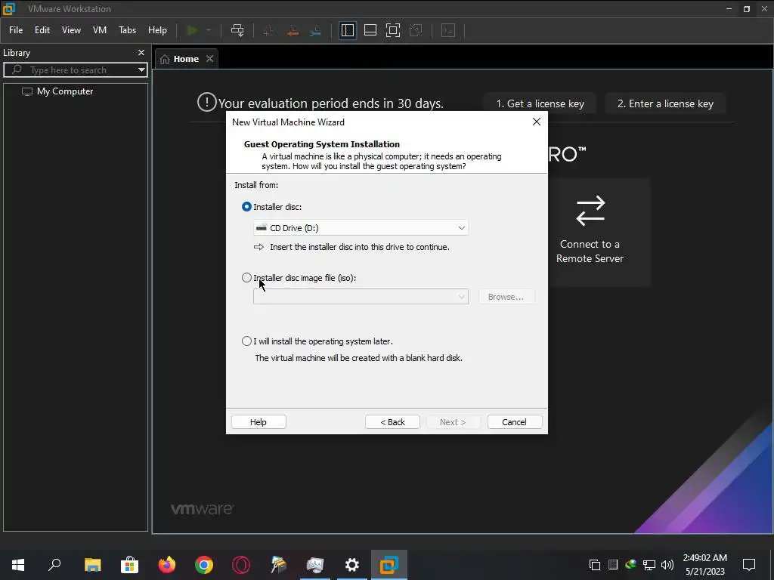Viewport: 774px width, 580px height.
Task: Click the Revert to Snapshot toolbar icon
Action: (x=293, y=30)
